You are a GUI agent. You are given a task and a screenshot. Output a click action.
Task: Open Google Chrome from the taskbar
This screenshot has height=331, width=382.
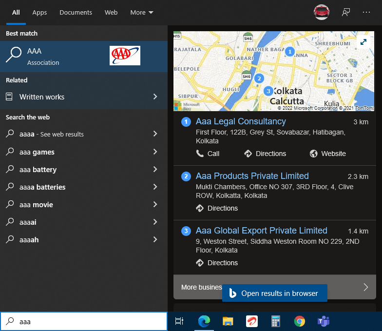coord(300,321)
